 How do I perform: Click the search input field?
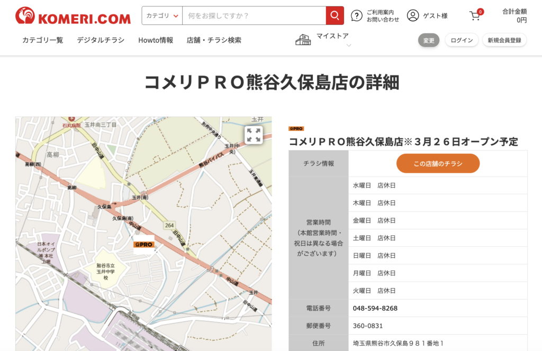(x=254, y=16)
